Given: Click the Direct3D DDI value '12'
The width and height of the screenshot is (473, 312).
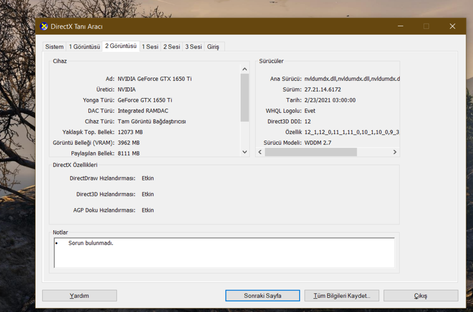Looking at the screenshot, I should [307, 122].
